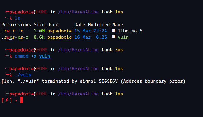Click the lambda symbol before ./vuln command
Image resolution: width=203 pixels, height=117 pixels.
coord(11,75)
